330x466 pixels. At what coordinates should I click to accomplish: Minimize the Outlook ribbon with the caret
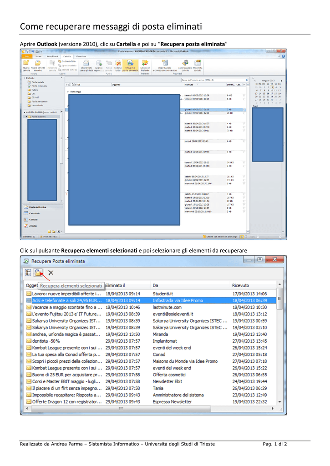(279, 56)
